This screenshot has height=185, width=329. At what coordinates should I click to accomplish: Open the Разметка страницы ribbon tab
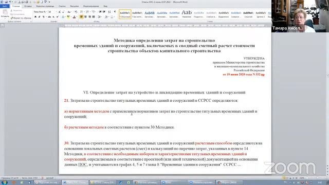tap(45, 6)
